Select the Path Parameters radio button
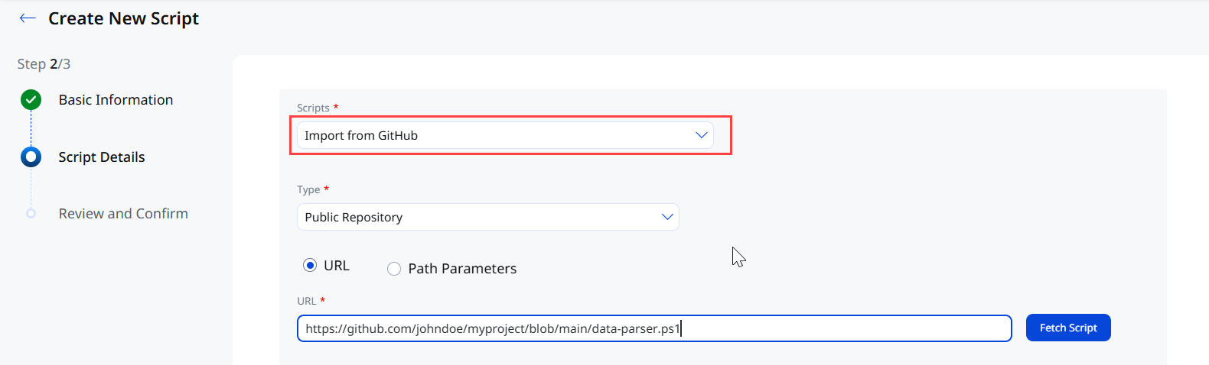The width and height of the screenshot is (1209, 365). [394, 269]
